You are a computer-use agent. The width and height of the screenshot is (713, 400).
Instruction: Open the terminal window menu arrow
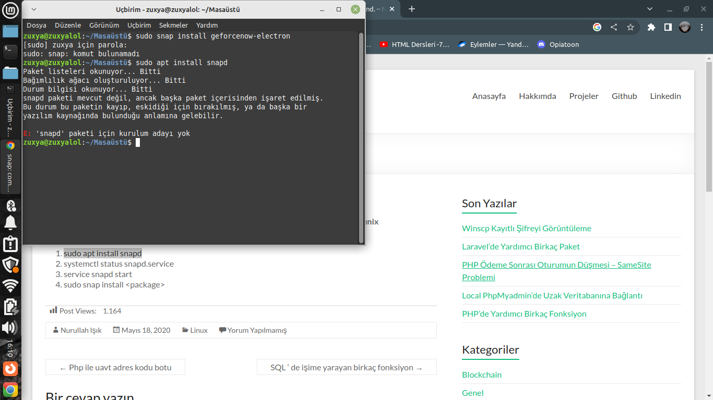click(x=33, y=9)
